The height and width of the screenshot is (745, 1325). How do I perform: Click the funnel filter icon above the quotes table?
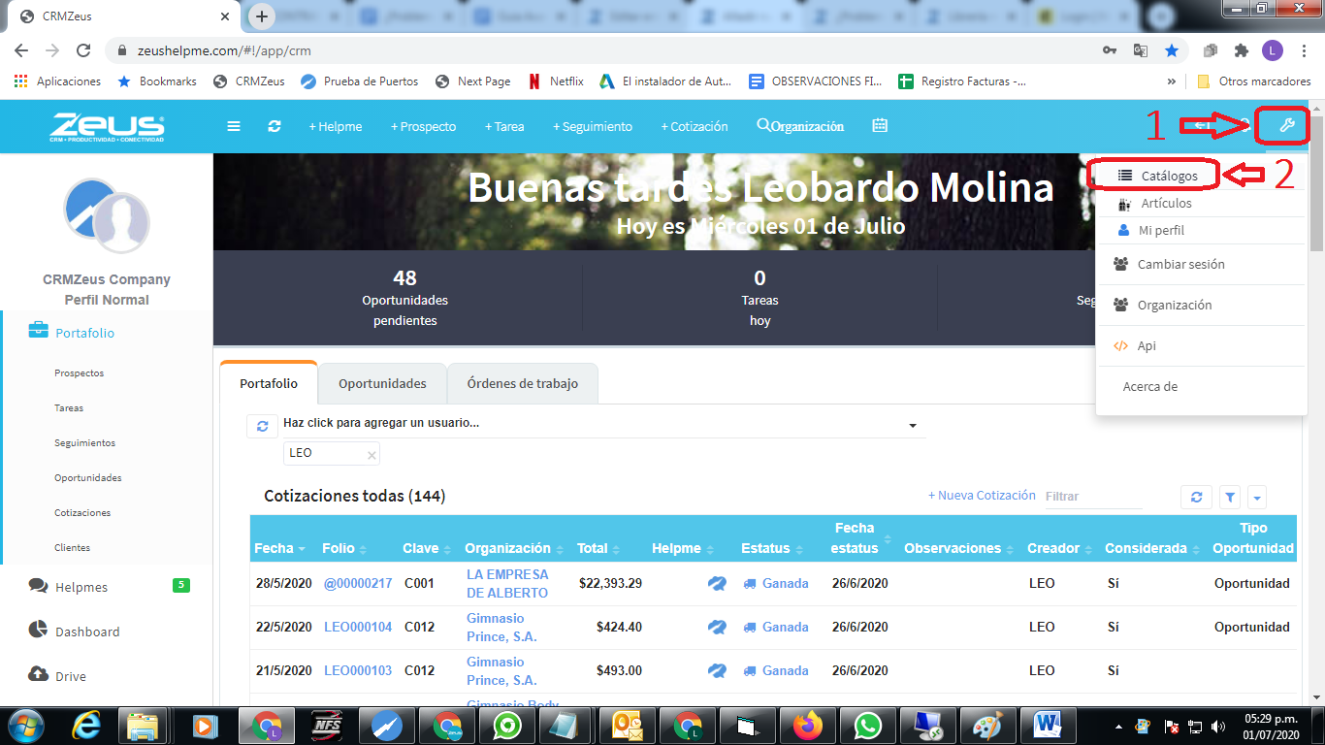pos(1229,496)
